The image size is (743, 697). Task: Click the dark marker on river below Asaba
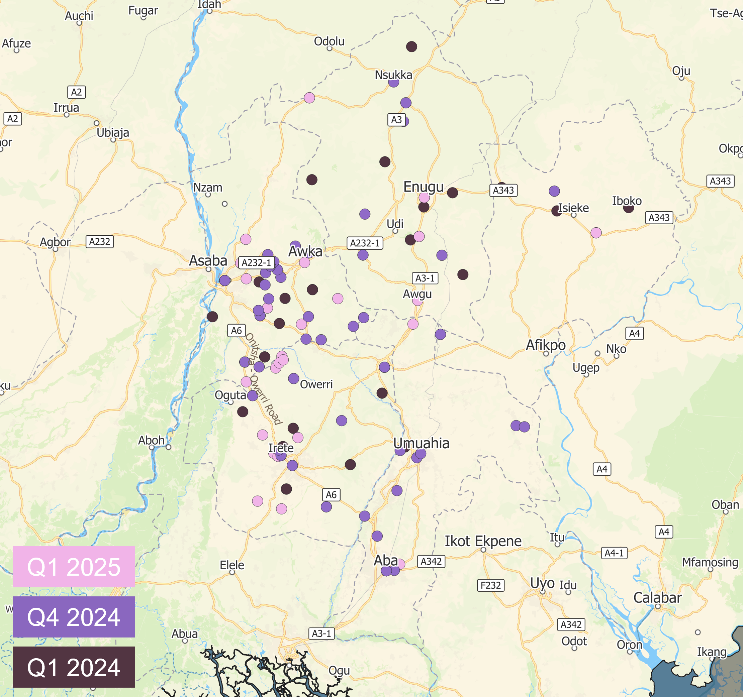click(212, 317)
